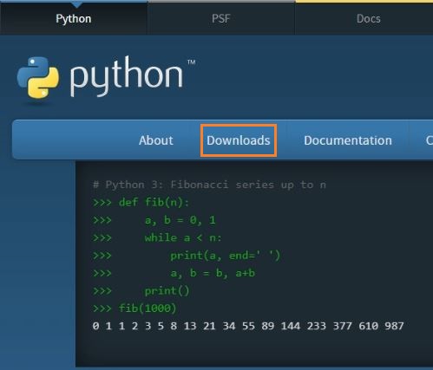
Task: Open the About menu
Action: pos(156,140)
